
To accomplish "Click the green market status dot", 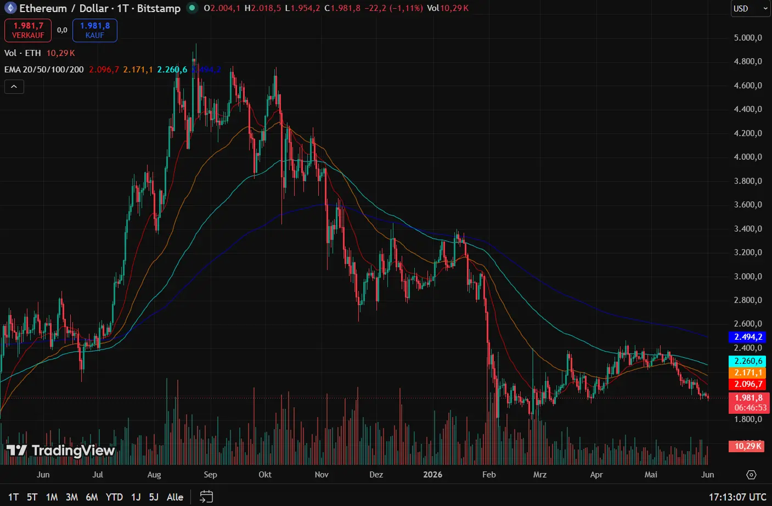I will [x=191, y=8].
